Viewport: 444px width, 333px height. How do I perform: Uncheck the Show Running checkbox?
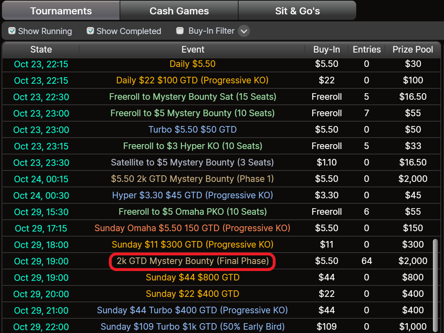[12, 31]
